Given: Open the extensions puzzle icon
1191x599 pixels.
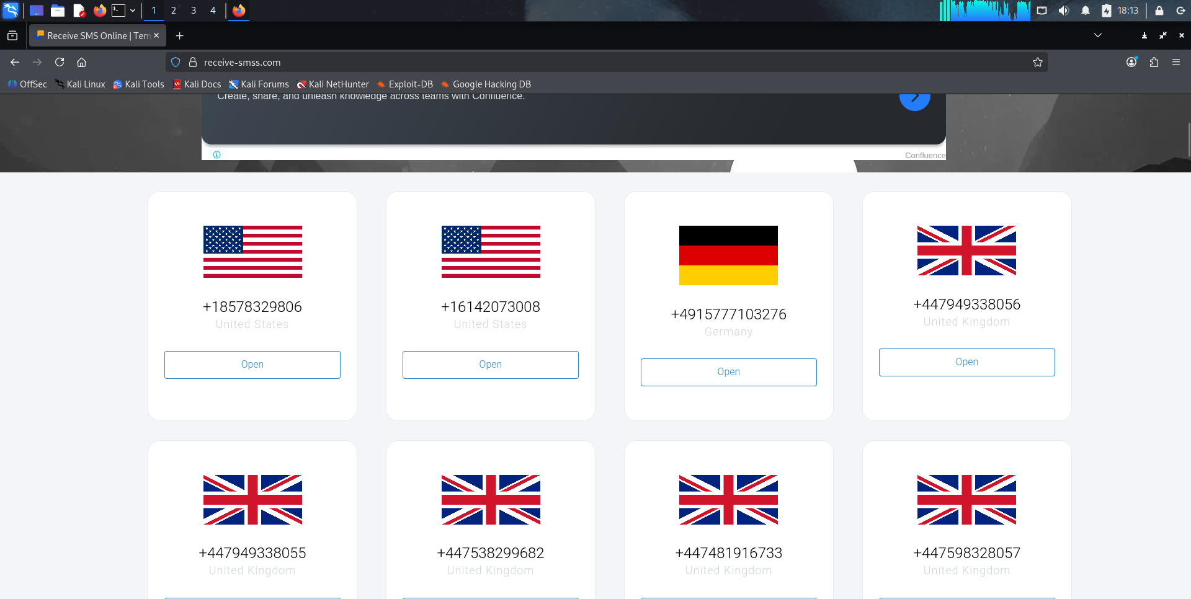Looking at the screenshot, I should pos(1154,62).
